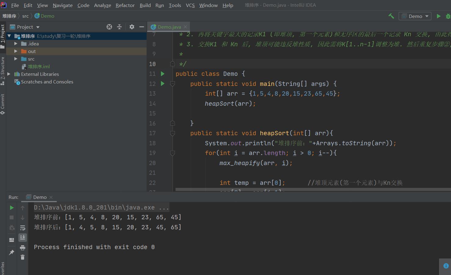Pin the Run tab
Screen dimensions: 451x275
click(x=12, y=252)
